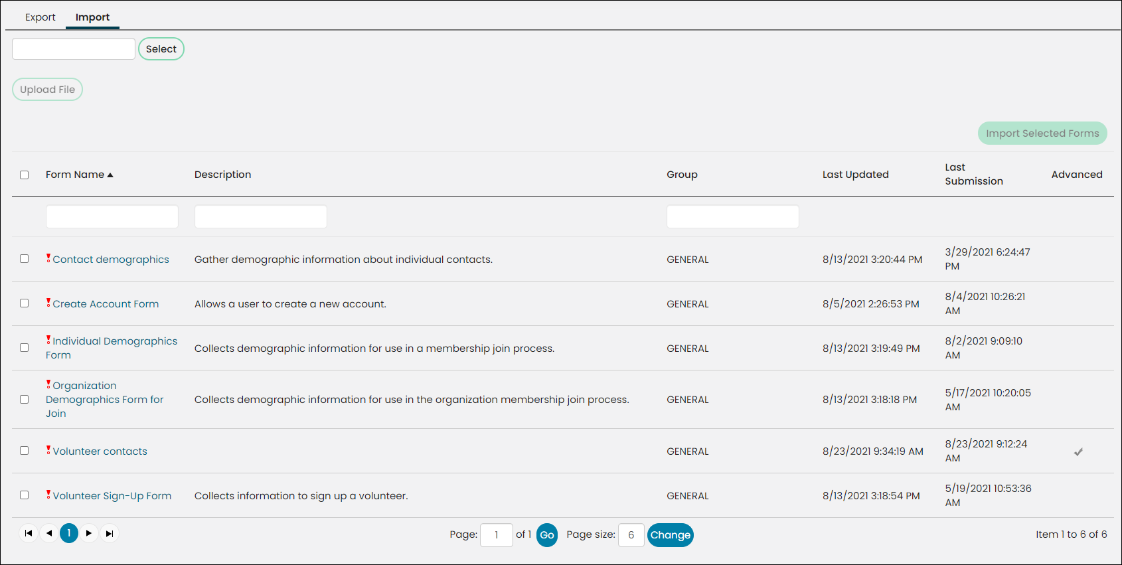Click warning icon beside Individual Demographics Form

coord(48,340)
